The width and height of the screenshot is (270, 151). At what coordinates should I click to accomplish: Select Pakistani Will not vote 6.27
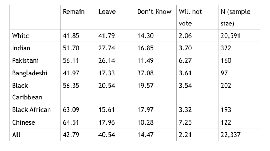tap(185, 60)
